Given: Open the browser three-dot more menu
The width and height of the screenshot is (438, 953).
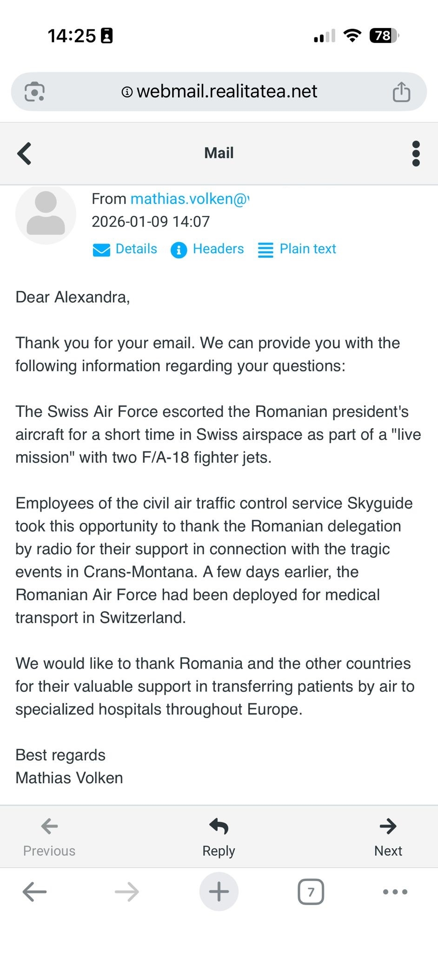Looking at the screenshot, I should (395, 892).
